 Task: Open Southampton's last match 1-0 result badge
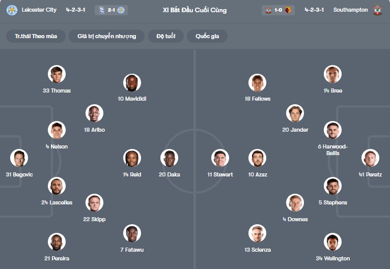pyautogui.click(x=278, y=10)
